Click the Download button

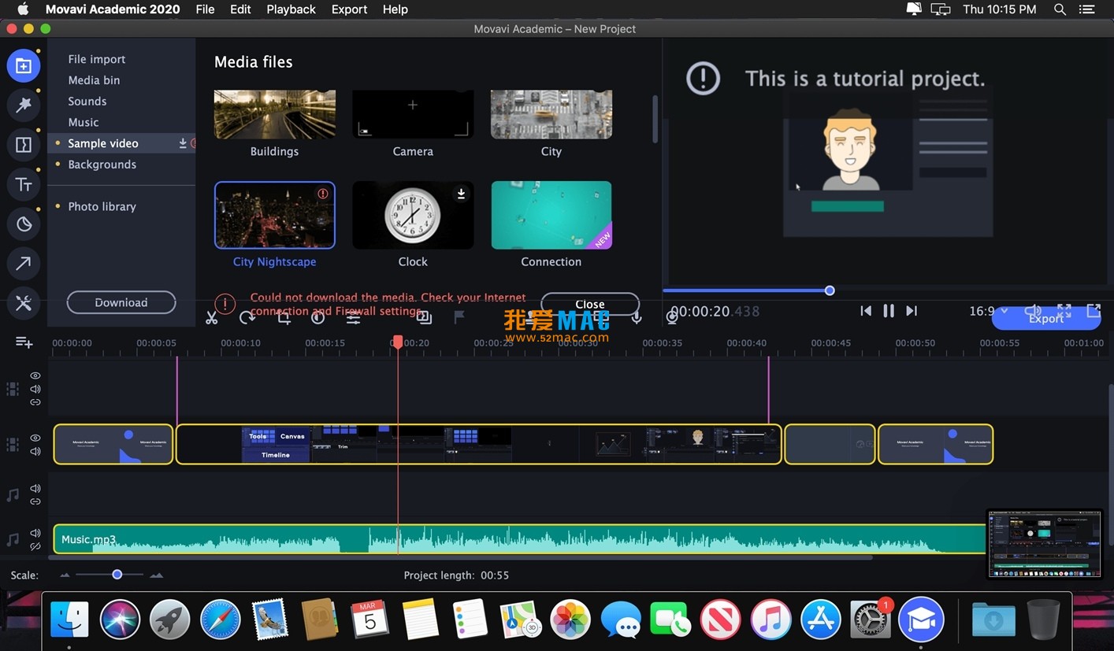pos(121,302)
